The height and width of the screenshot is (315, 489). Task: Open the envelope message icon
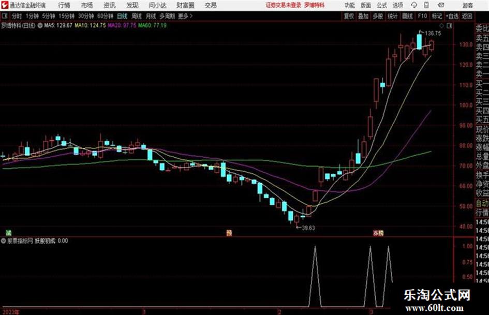pos(441,5)
